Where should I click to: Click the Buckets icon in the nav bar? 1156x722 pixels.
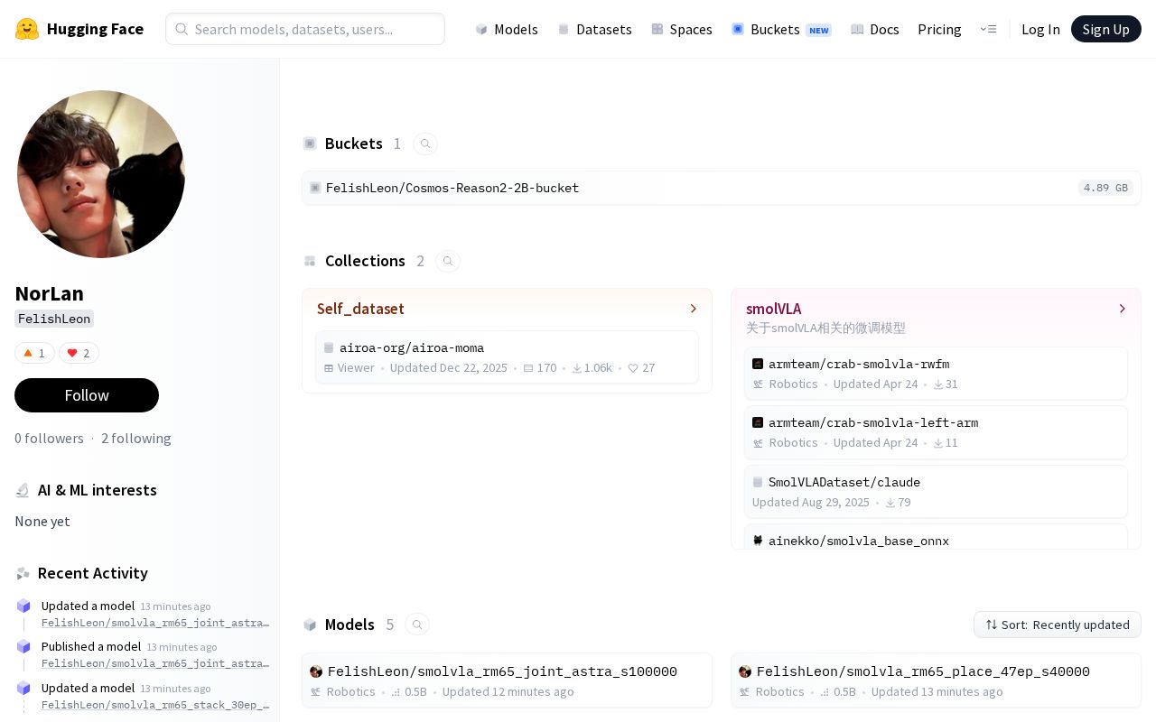pyautogui.click(x=738, y=29)
